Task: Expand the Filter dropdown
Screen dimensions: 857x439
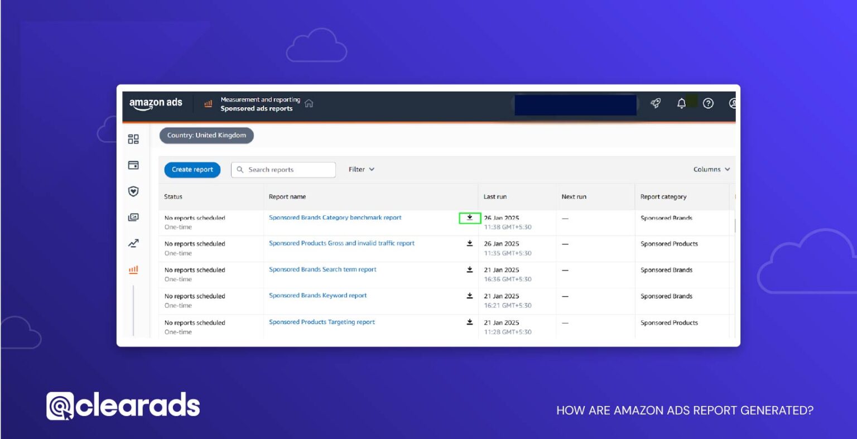Action: pyautogui.click(x=362, y=170)
